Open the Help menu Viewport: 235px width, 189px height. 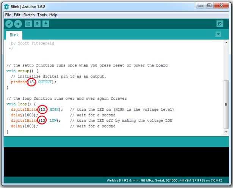tap(53, 15)
